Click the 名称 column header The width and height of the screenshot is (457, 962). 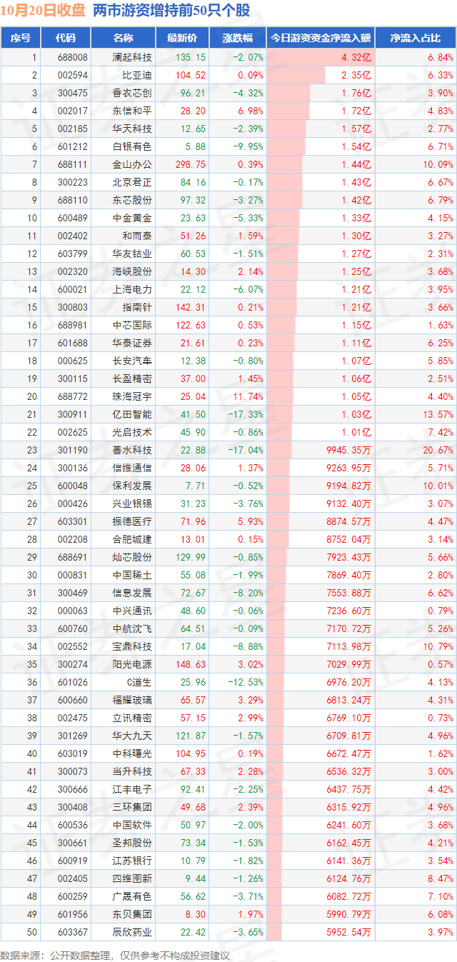pos(123,39)
